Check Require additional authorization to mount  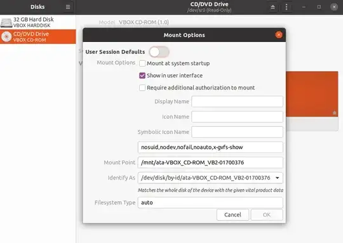tap(142, 88)
